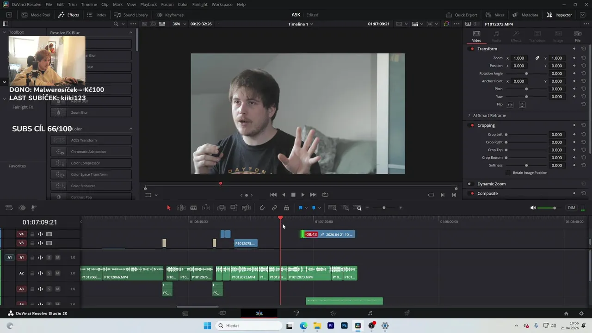Open the Fairlight page music-note icon
Viewport: 592px width, 333px height.
[x=370, y=313]
